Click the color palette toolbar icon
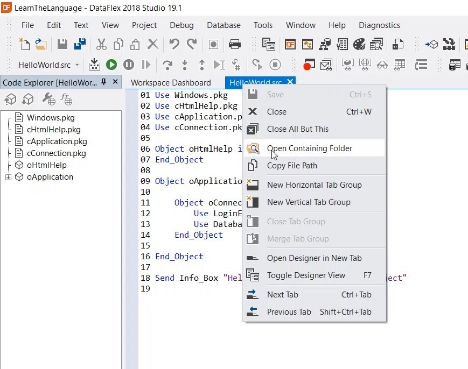The image size is (468, 369). (359, 44)
